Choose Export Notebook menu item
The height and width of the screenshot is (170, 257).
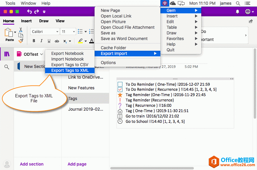pyautogui.click(x=70, y=53)
